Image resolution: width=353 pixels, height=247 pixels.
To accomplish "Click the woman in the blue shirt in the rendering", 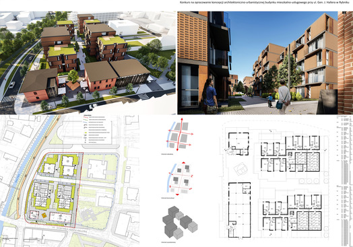I will pos(210,96).
